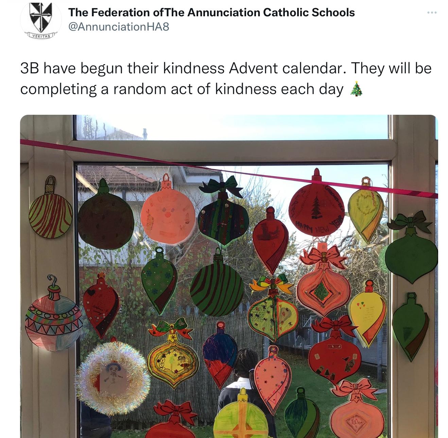Click the pink teardrop ornament with stars
Screen dimensions: 448x438
click(x=273, y=380)
